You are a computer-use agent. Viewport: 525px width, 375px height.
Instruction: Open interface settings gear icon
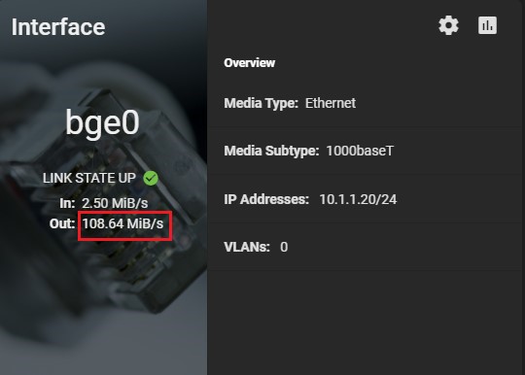click(x=448, y=25)
